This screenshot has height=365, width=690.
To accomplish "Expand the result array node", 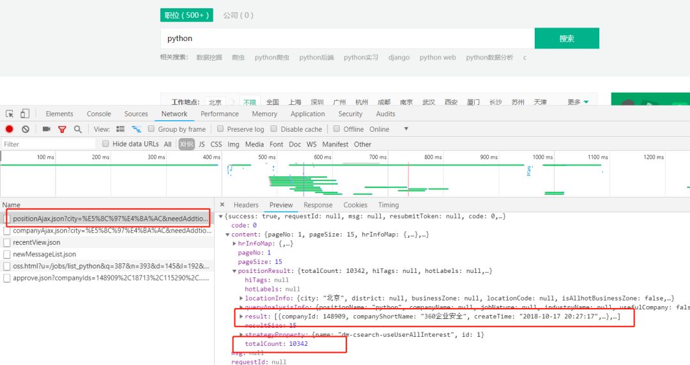I will tap(241, 316).
